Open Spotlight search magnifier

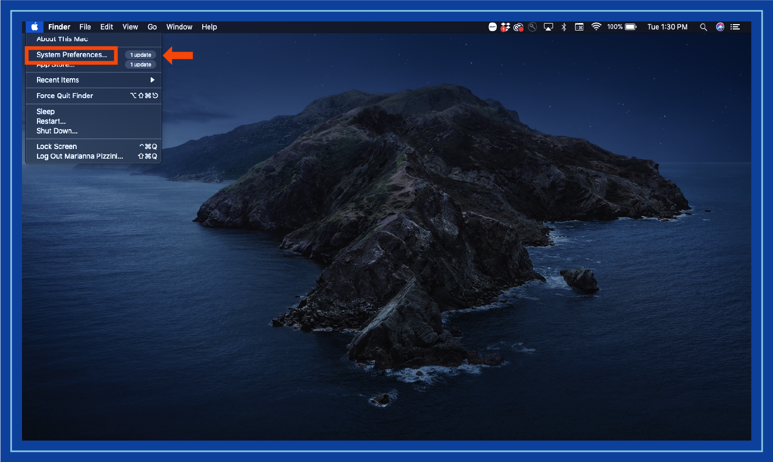(703, 27)
